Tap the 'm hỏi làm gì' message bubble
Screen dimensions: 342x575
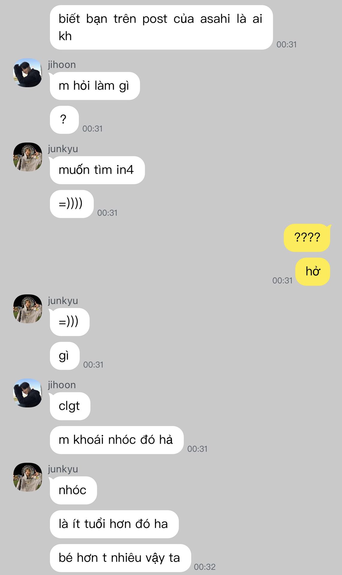tap(95, 86)
